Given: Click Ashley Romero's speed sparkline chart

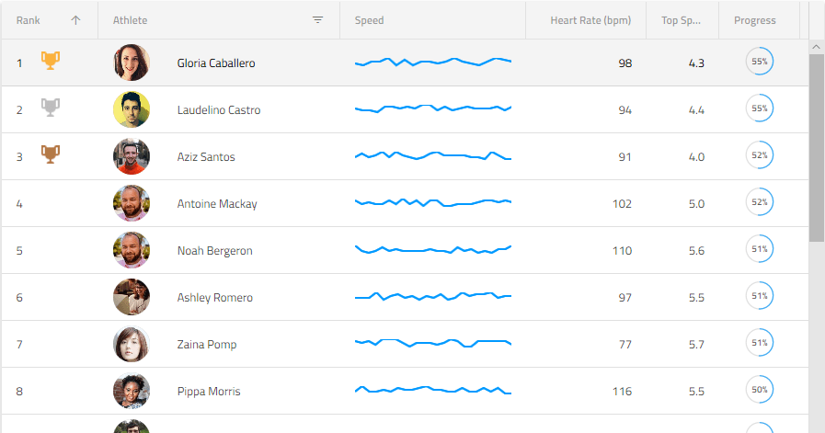Looking at the screenshot, I should click(432, 297).
